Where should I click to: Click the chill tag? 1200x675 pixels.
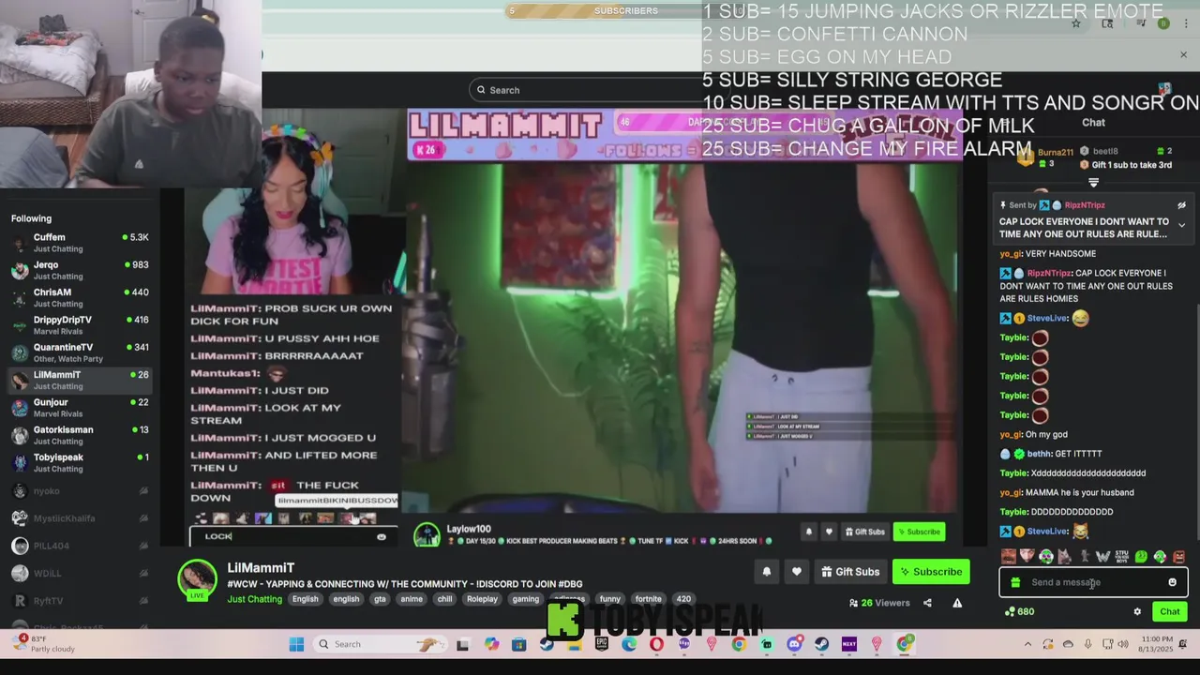(x=444, y=599)
